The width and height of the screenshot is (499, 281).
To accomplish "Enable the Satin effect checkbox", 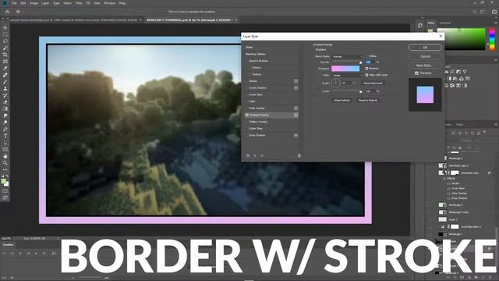I will [247, 101].
